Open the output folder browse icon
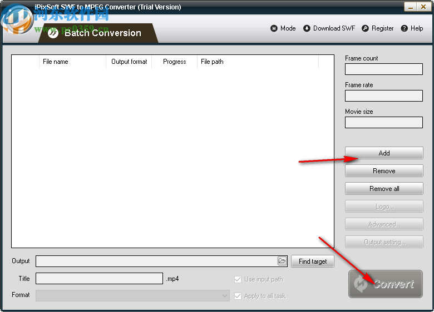This screenshot has height=312, width=434. 282,261
